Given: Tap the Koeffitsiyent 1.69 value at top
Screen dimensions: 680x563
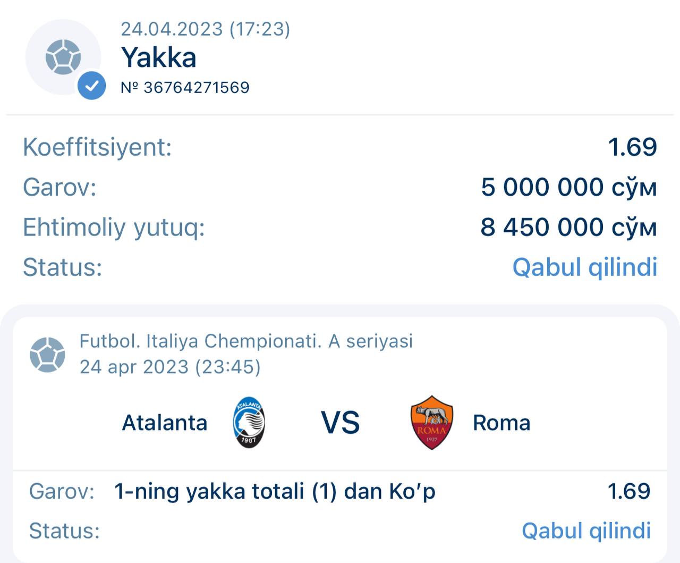Looking at the screenshot, I should 632,147.
